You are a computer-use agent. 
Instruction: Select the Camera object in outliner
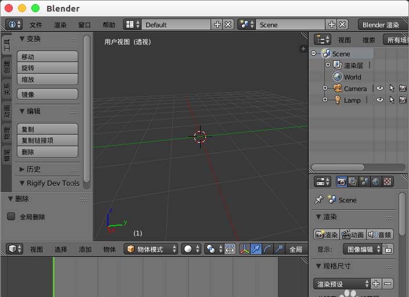(355, 89)
